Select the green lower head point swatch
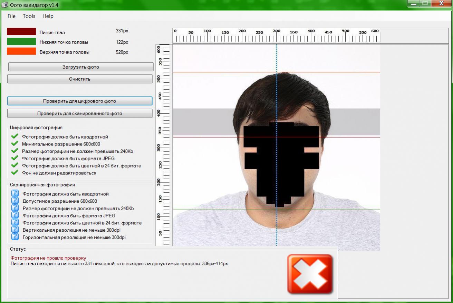Screen dimensions: 453x303 click(x=21, y=42)
